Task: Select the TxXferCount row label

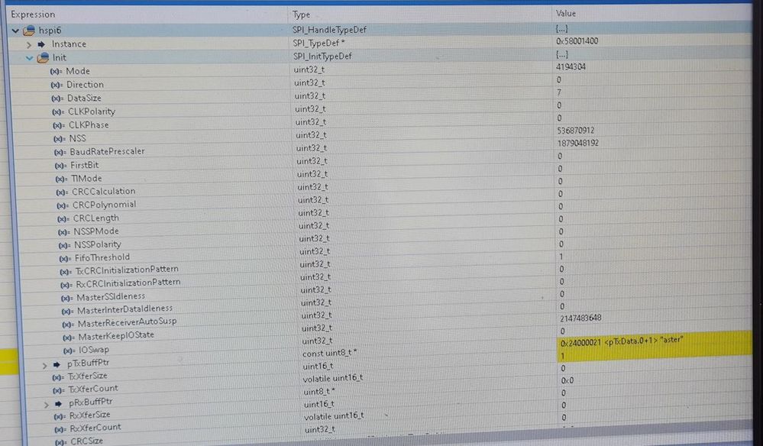Action: click(x=92, y=389)
